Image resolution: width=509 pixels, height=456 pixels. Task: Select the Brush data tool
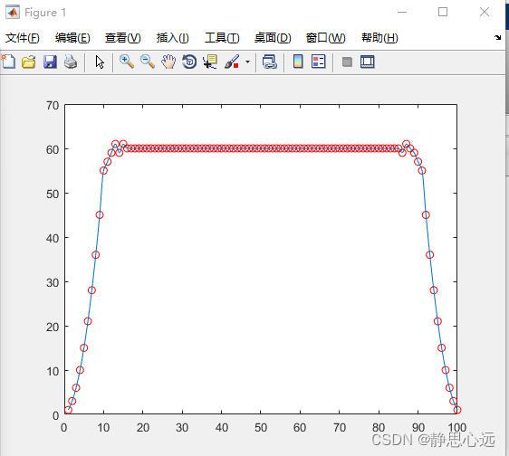pos(232,62)
